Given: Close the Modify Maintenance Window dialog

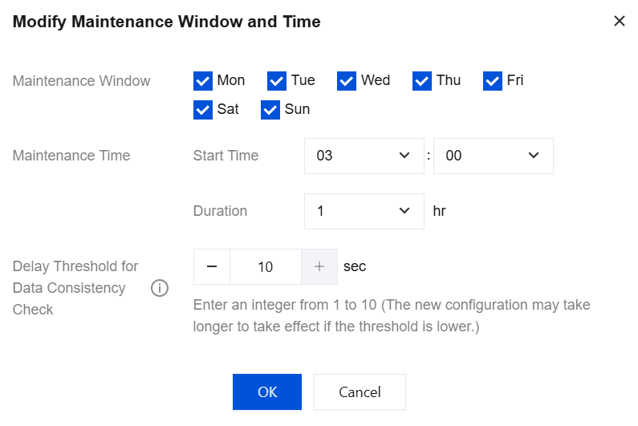Looking at the screenshot, I should tap(619, 22).
